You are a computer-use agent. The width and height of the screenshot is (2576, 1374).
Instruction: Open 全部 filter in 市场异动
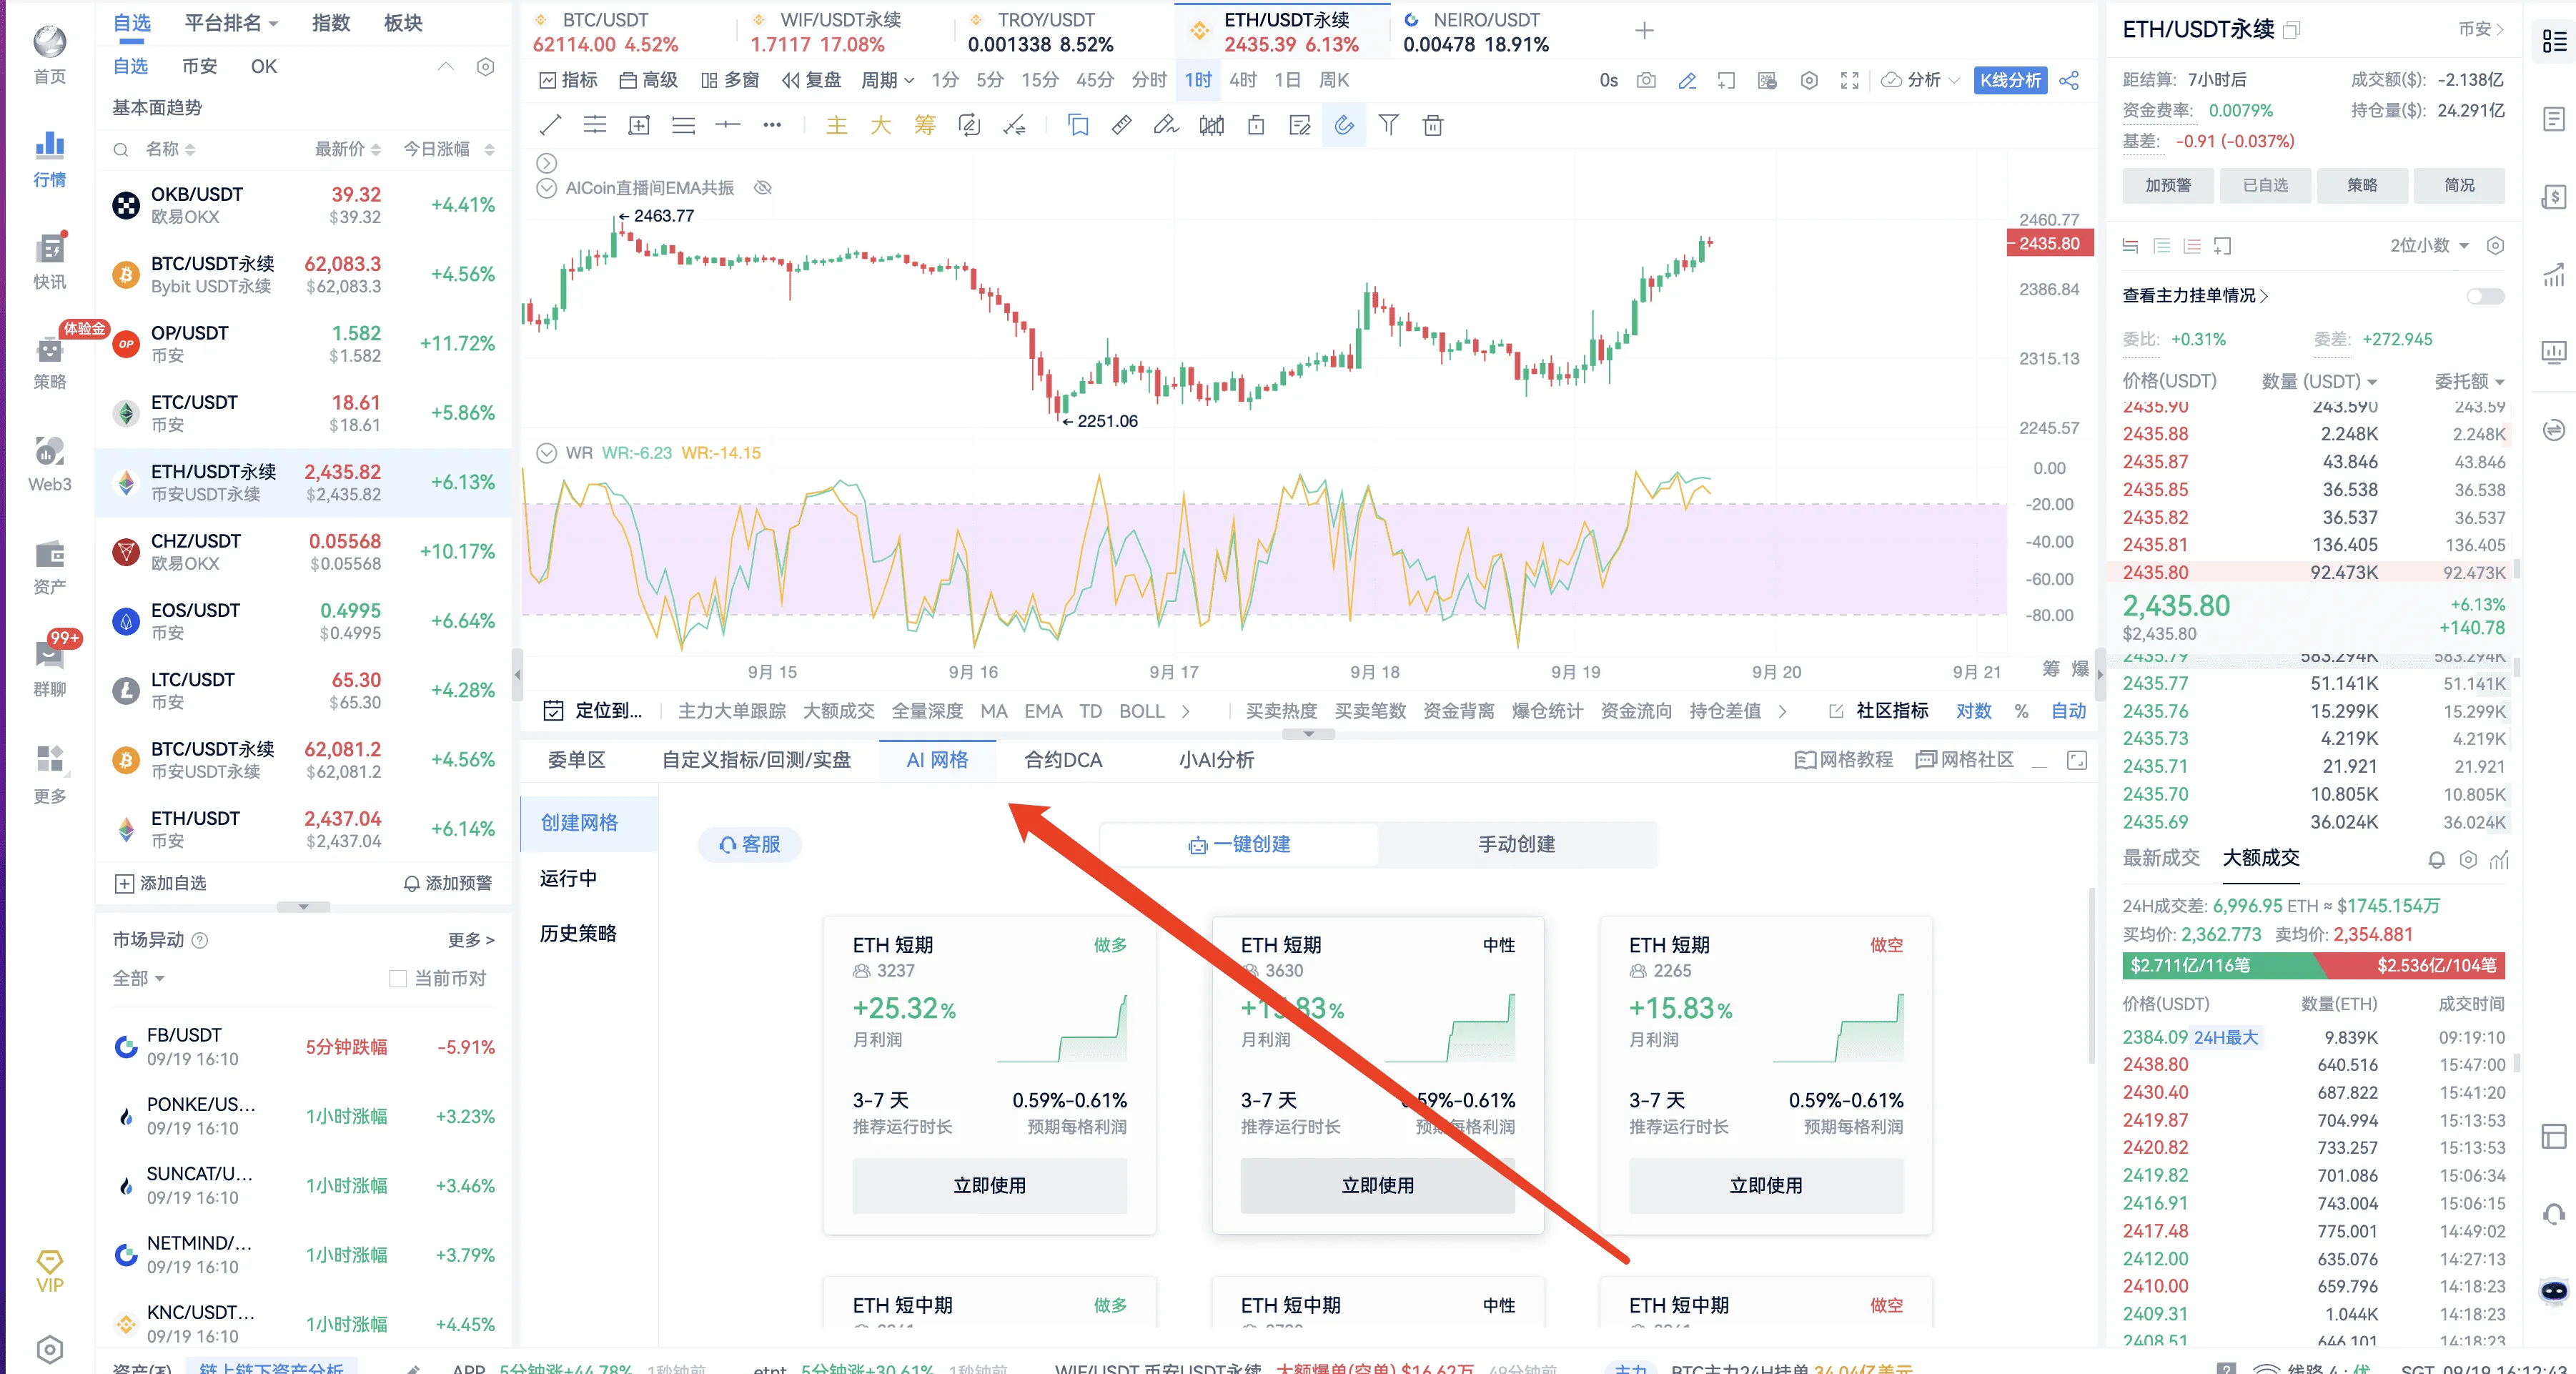pos(138,978)
